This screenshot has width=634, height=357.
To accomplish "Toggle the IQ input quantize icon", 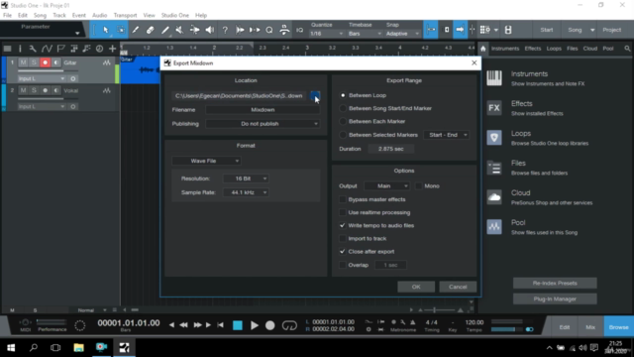I will (299, 30).
